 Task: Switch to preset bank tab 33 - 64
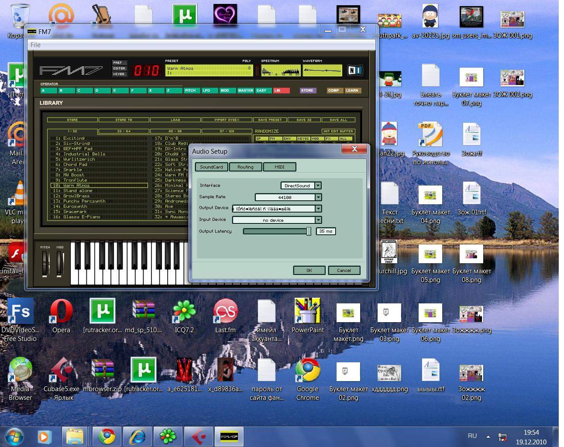124,131
